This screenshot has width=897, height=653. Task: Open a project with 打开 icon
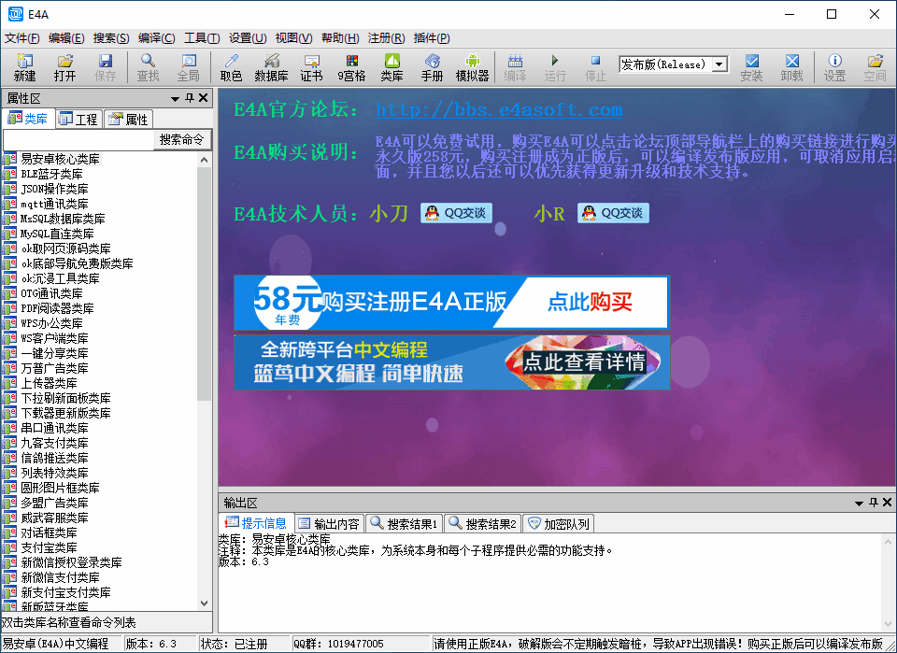point(64,67)
